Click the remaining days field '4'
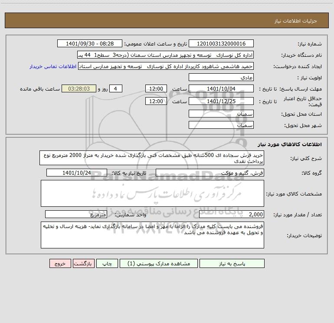The height and width of the screenshot is (323, 334). point(116,88)
